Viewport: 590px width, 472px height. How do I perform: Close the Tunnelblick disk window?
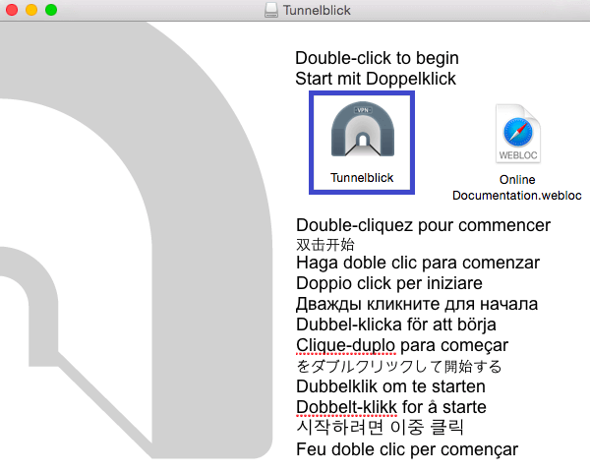point(12,10)
